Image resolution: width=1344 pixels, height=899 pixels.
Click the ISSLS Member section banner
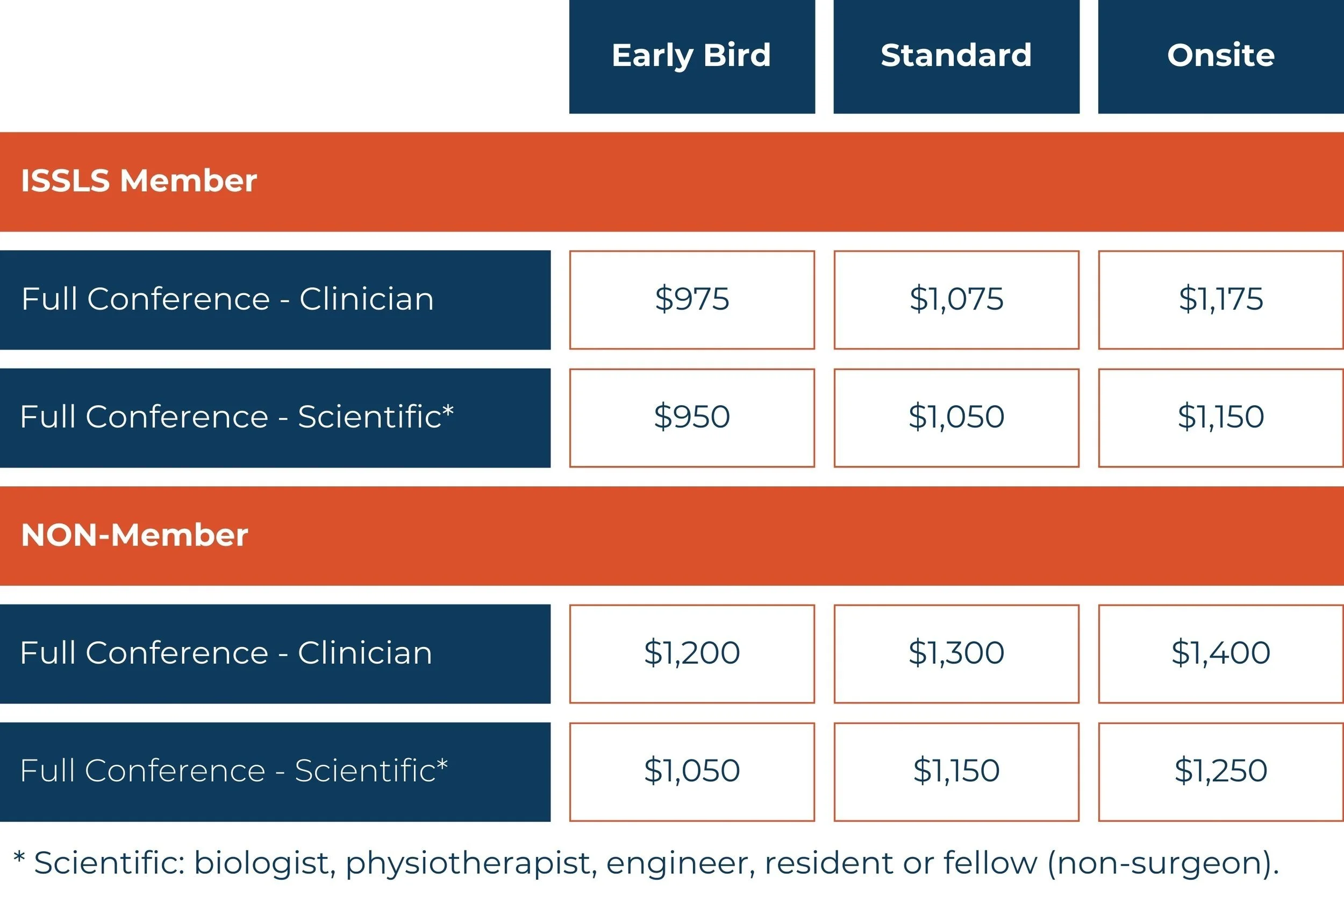click(671, 181)
